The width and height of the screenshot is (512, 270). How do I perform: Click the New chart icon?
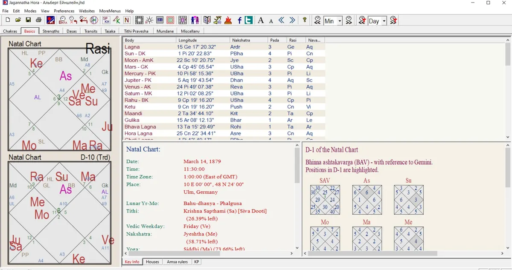coord(8,20)
